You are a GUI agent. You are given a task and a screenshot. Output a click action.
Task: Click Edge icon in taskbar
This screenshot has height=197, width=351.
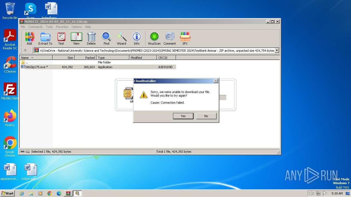tap(59, 193)
